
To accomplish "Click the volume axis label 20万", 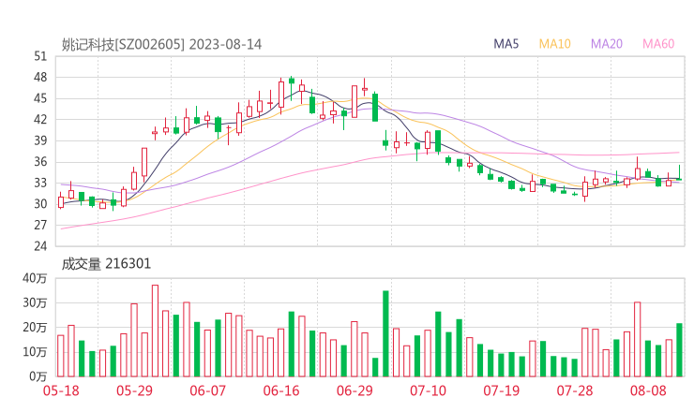I will pos(35,328).
